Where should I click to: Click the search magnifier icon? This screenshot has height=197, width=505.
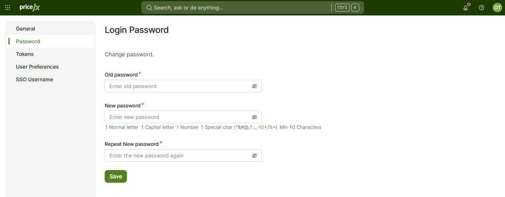(149, 8)
